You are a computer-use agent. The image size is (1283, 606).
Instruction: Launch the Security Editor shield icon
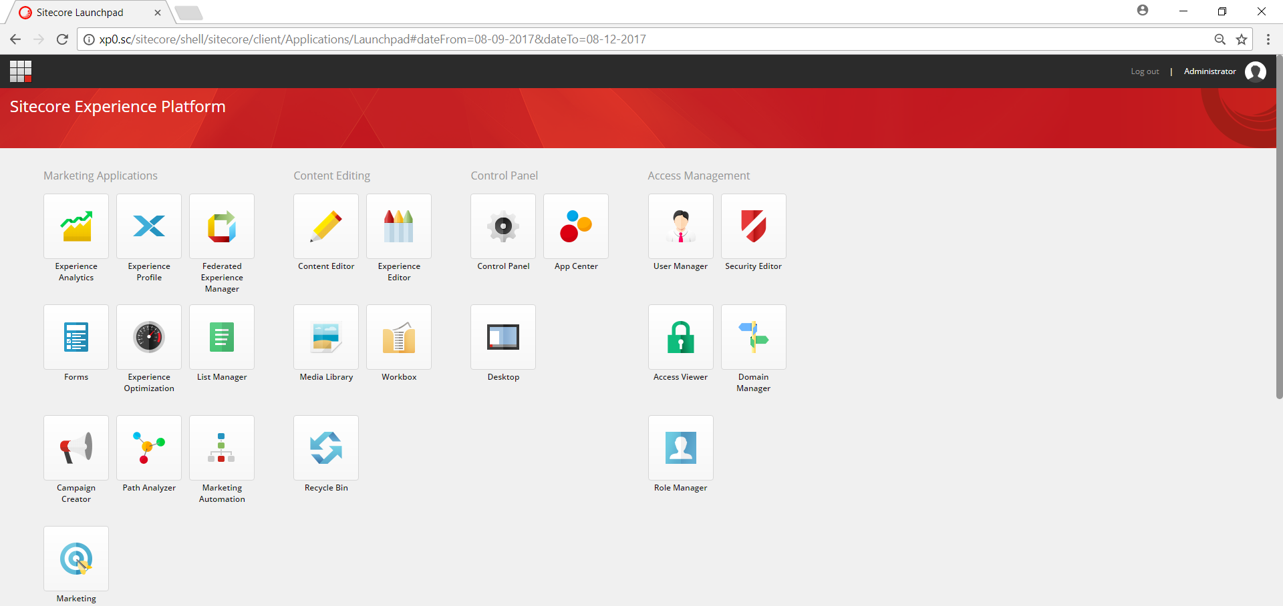(754, 226)
